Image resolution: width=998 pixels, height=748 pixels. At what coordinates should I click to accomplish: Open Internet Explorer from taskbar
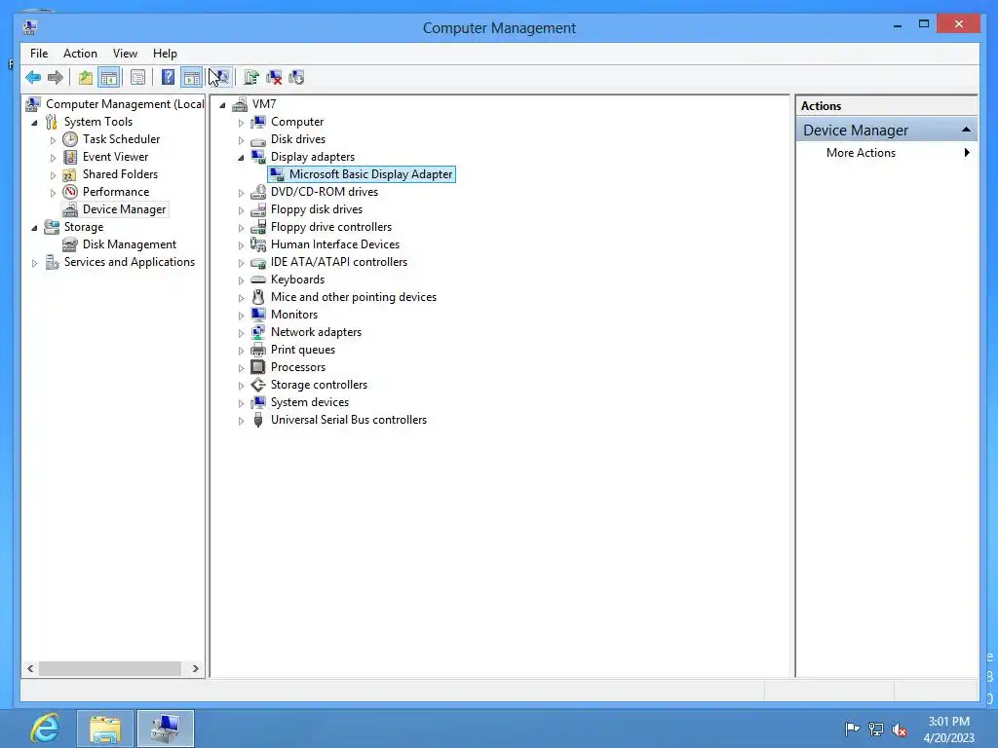click(45, 729)
